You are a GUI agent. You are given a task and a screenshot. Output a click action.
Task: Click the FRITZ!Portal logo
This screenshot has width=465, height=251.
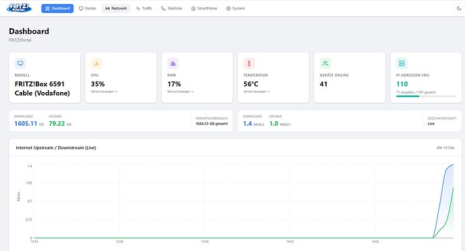pyautogui.click(x=20, y=7)
